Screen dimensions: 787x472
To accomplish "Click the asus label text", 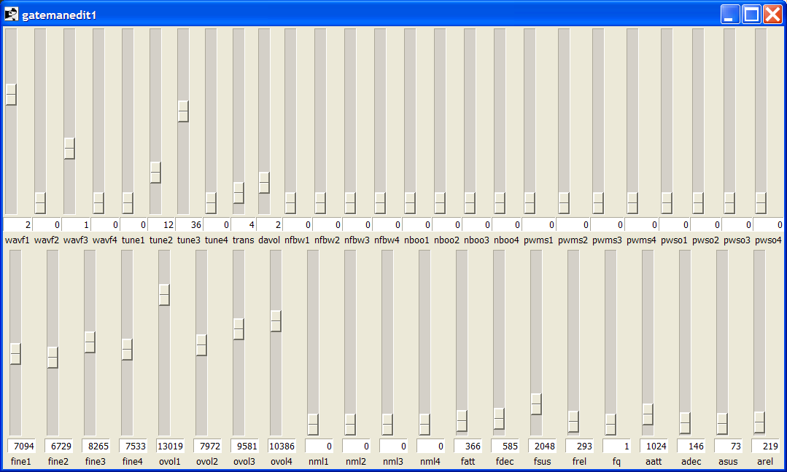I will (728, 461).
